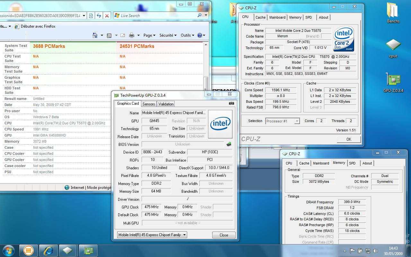This screenshot has height=257, width=411.
Task: Click the 3688 PCMarks score
Action: click(49, 46)
